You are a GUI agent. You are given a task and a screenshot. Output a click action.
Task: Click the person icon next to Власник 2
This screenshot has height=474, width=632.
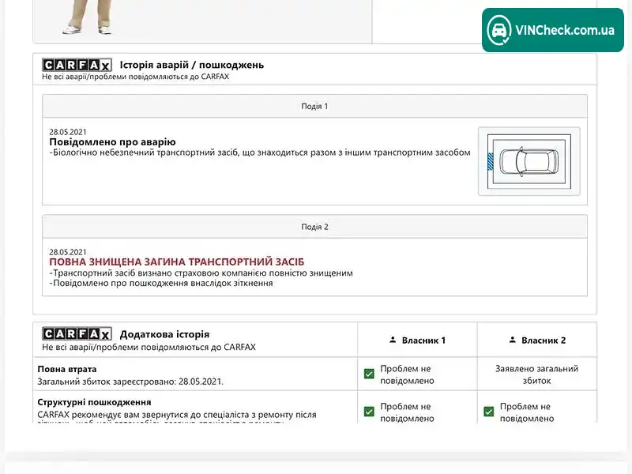point(512,340)
